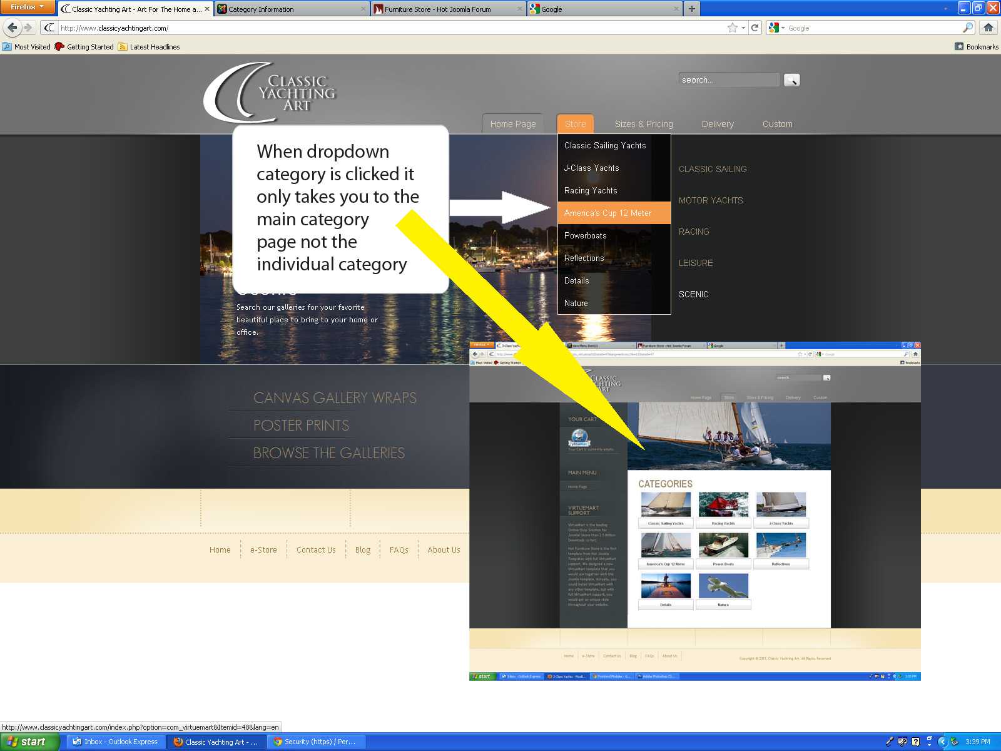Image resolution: width=1001 pixels, height=751 pixels.
Task: Click Browse the Galleries link
Action: pyautogui.click(x=328, y=453)
